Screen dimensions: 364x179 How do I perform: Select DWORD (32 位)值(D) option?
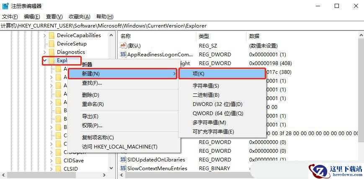point(217,104)
